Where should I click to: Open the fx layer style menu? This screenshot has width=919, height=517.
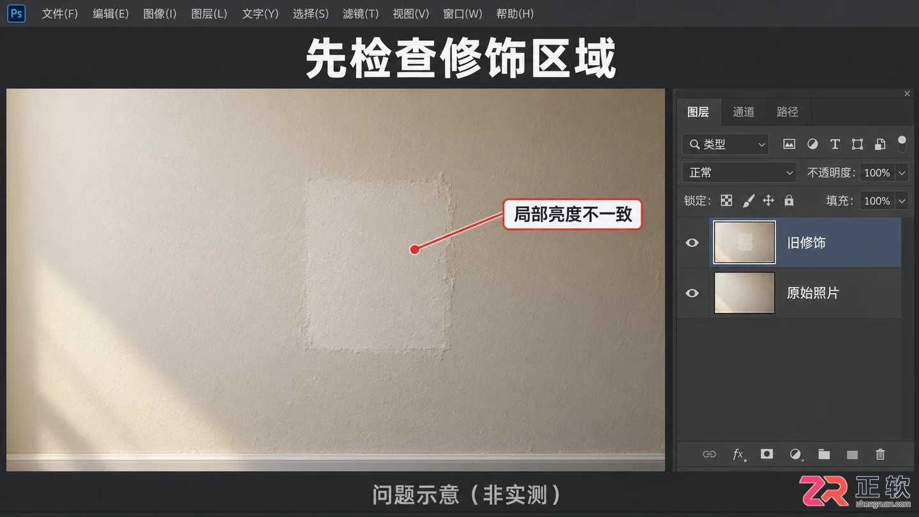738,454
